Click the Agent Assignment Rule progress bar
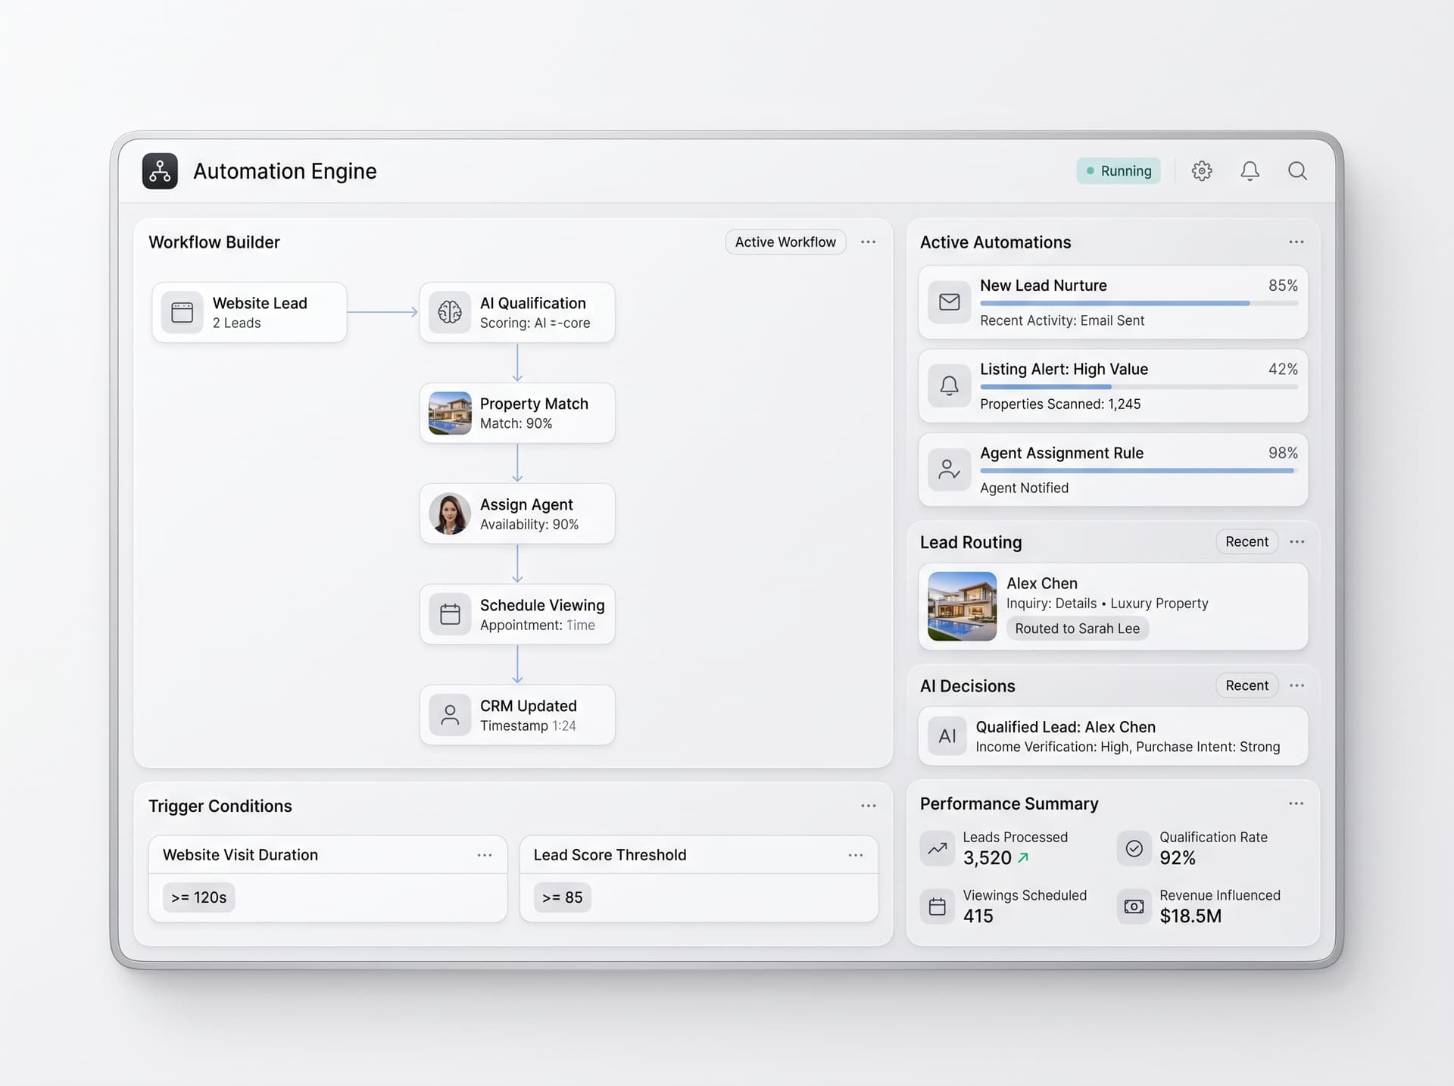 coord(1139,471)
